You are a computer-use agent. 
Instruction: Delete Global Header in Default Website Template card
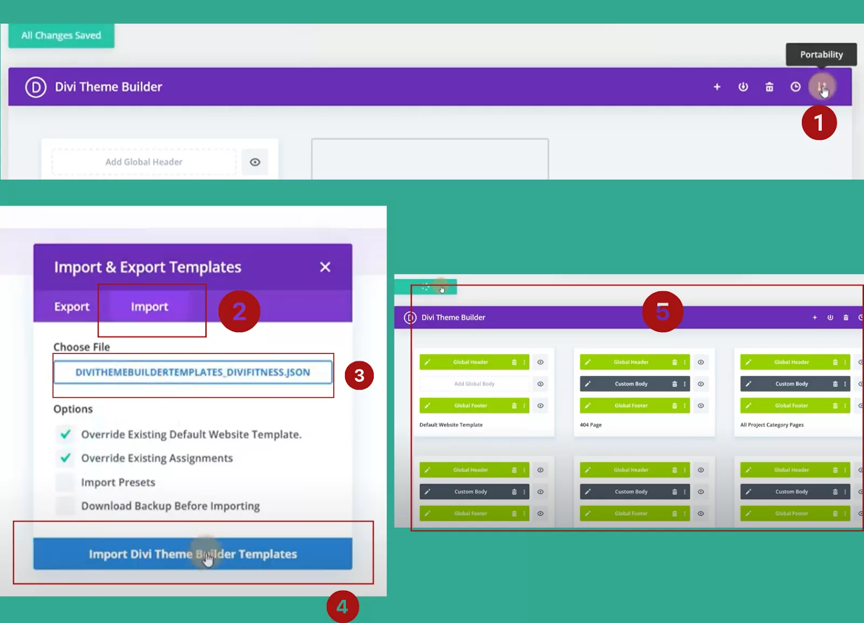(x=514, y=362)
